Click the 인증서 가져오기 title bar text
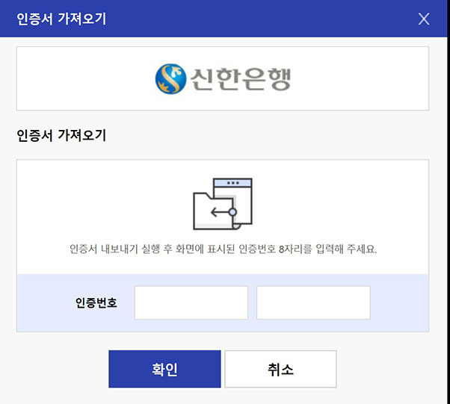 [x=61, y=19]
